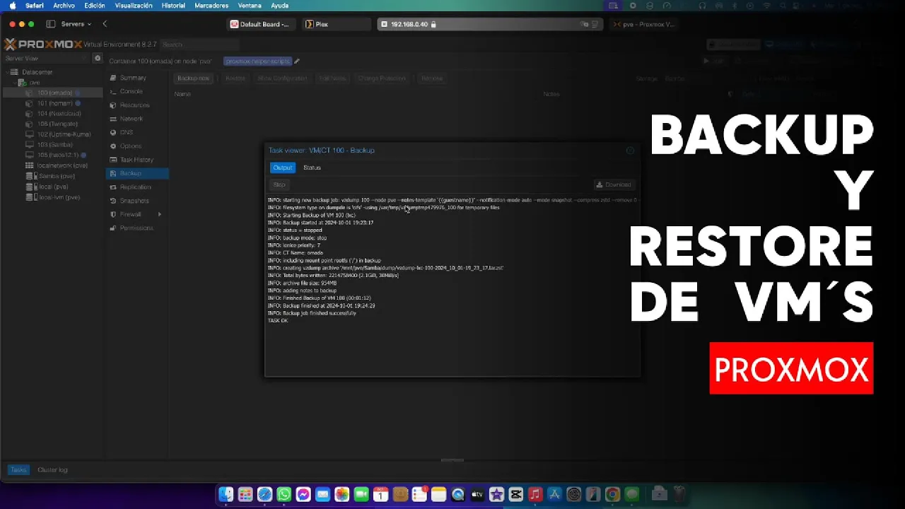
Task: Open the Servers tab group dropdown
Action: point(76,24)
